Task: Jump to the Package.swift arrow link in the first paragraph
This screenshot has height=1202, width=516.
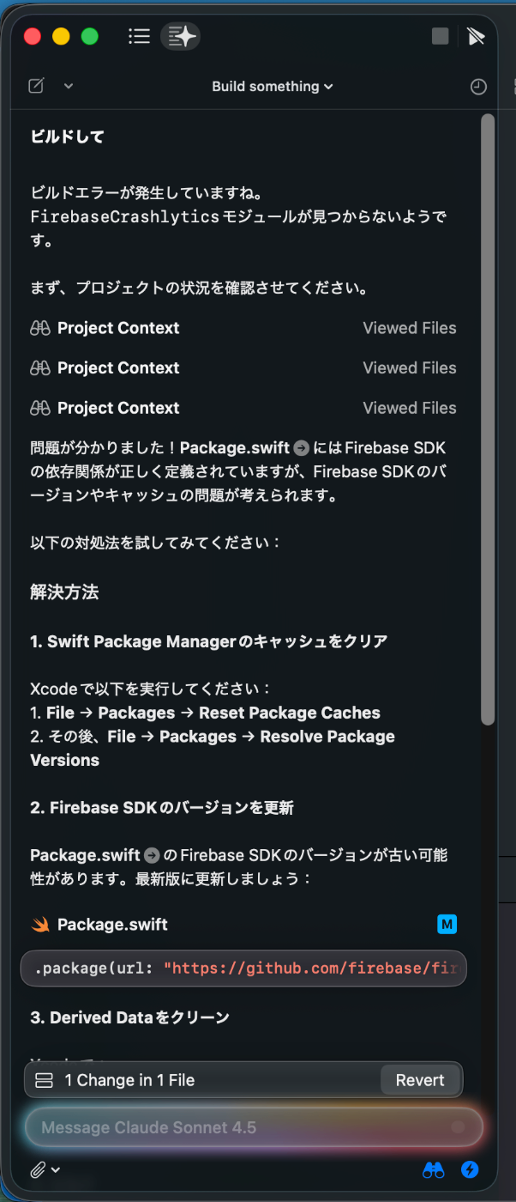Action: point(301,448)
